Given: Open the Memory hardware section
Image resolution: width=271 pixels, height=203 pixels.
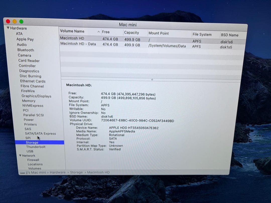Looking at the screenshot, I should coord(29,101).
